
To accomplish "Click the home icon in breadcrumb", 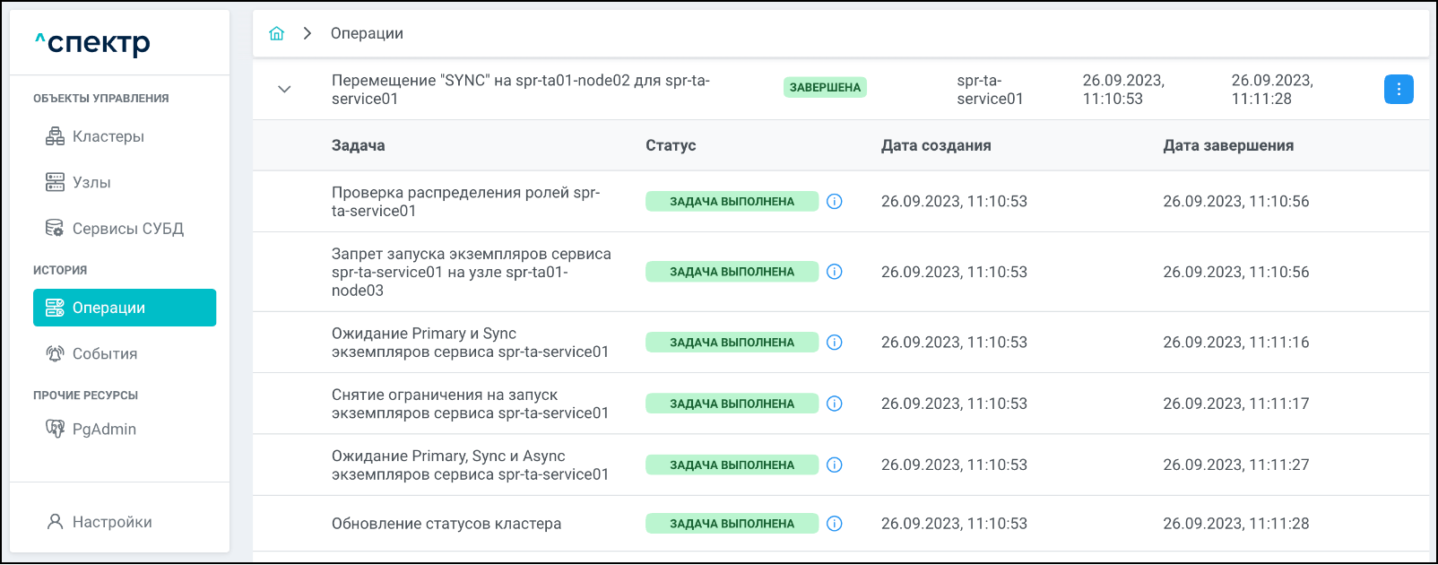I will point(276,33).
